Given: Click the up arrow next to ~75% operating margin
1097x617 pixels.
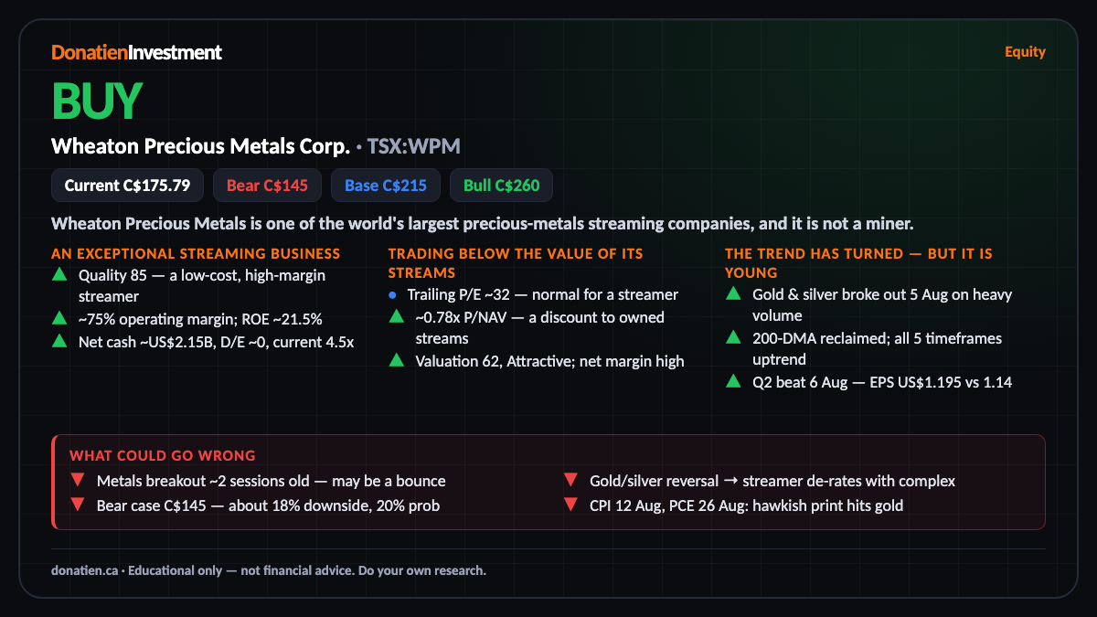Looking at the screenshot, I should (x=59, y=318).
